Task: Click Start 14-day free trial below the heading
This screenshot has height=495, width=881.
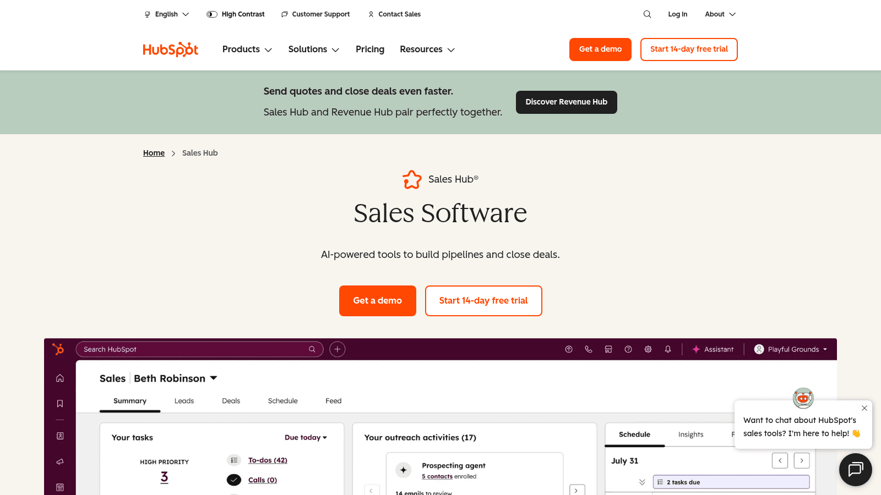Action: (x=483, y=301)
